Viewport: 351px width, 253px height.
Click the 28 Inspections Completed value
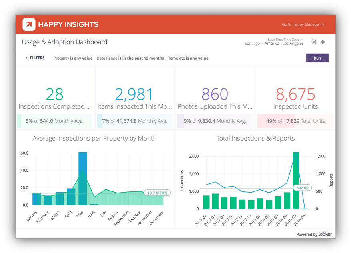(x=54, y=94)
